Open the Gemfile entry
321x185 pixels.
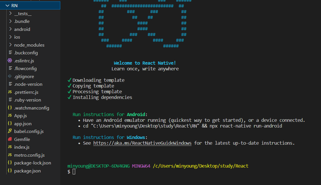22,139
